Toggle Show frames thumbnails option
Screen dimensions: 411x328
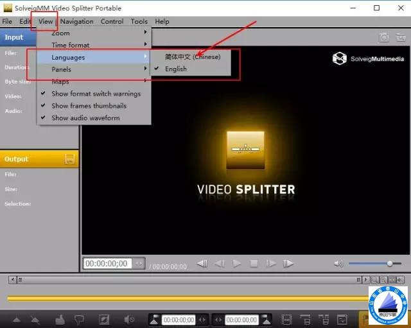(x=89, y=106)
